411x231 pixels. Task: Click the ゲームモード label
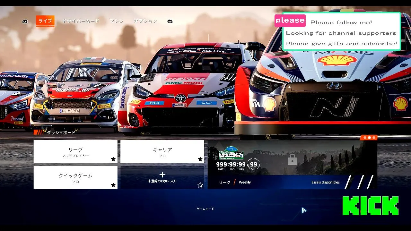[205, 209]
